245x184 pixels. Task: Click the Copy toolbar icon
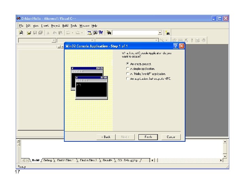pyautogui.click(x=54, y=33)
